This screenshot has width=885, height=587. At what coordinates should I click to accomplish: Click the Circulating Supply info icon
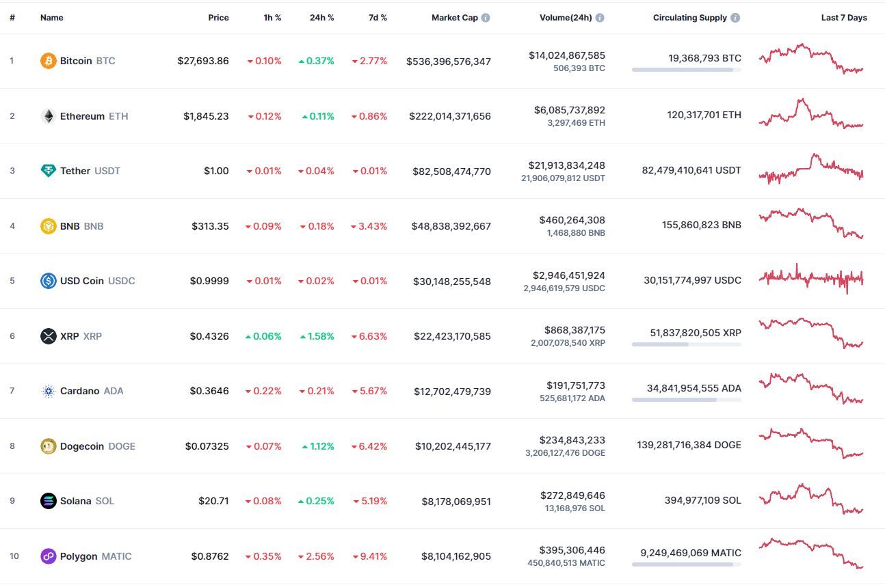735,18
